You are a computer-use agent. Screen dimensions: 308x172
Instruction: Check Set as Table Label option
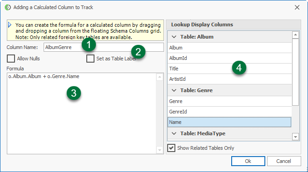(x=90, y=59)
